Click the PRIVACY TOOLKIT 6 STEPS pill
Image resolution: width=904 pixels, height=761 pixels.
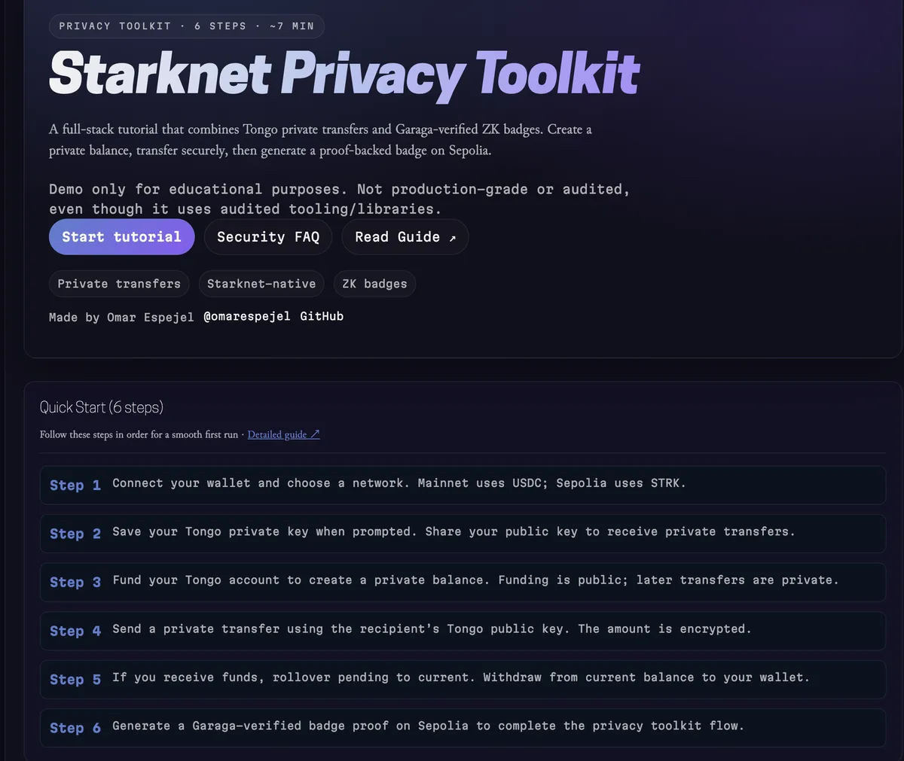pos(186,26)
